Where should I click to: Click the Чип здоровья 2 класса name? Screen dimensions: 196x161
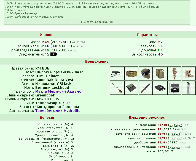pos(57,107)
